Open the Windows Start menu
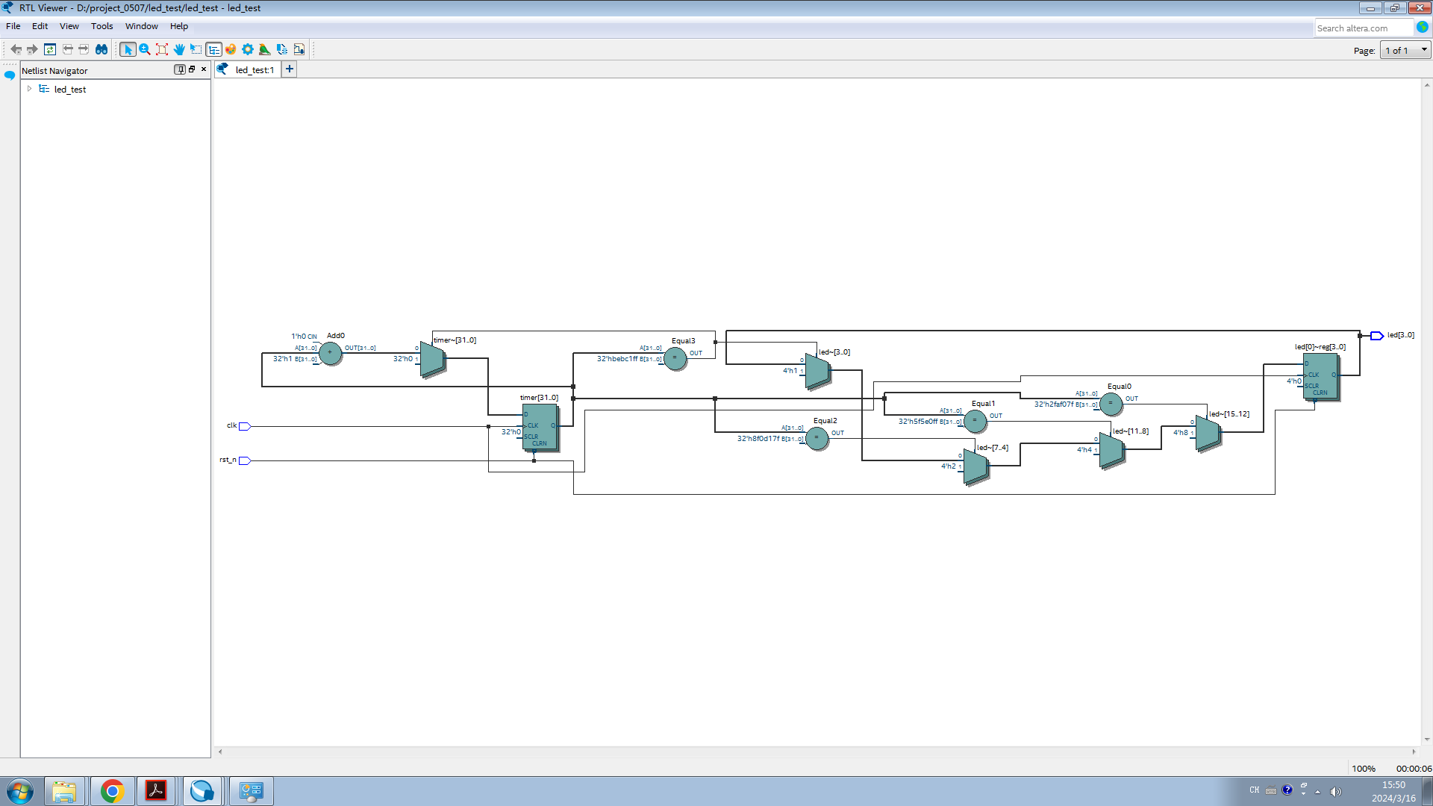 click(20, 791)
